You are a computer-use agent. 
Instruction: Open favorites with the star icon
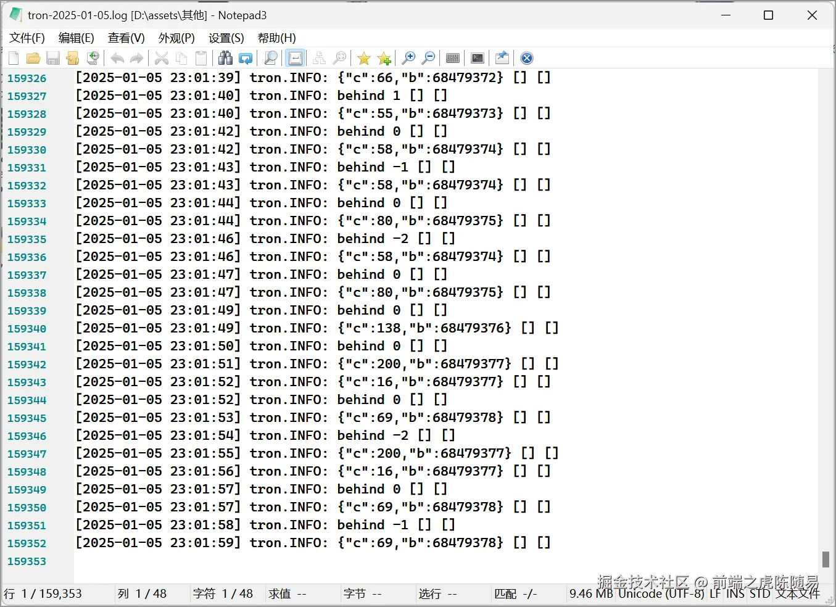pyautogui.click(x=364, y=58)
